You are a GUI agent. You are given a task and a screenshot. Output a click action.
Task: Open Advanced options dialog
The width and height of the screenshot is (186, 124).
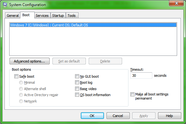(30, 61)
